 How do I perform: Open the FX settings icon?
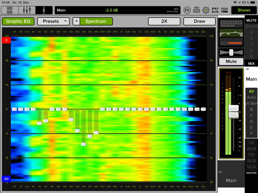tap(187, 10)
